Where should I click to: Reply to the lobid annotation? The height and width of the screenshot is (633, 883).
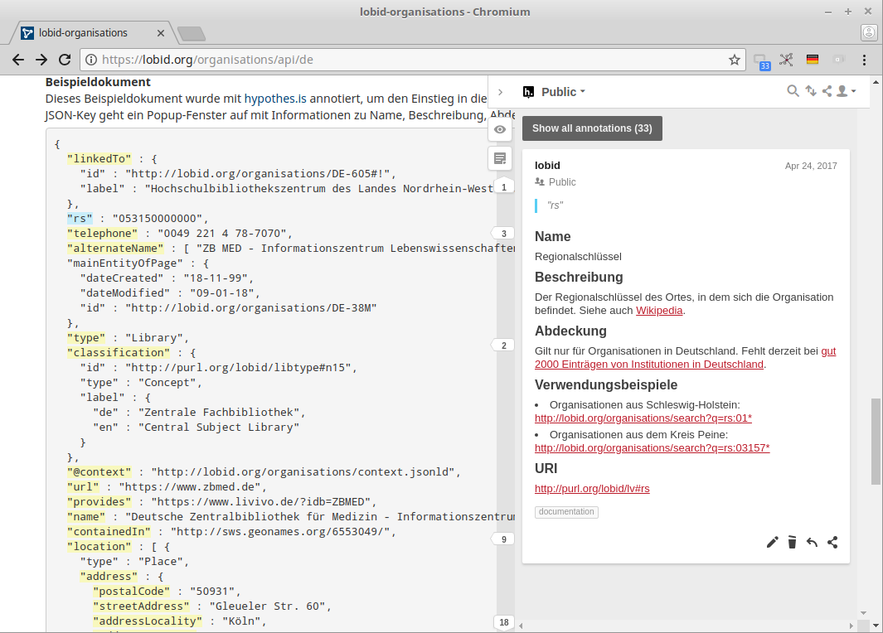[813, 542]
